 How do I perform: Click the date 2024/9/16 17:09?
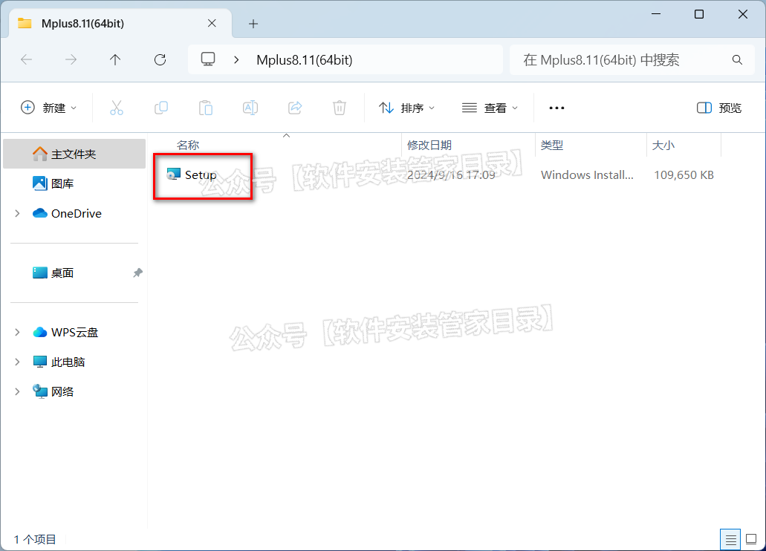click(x=451, y=175)
